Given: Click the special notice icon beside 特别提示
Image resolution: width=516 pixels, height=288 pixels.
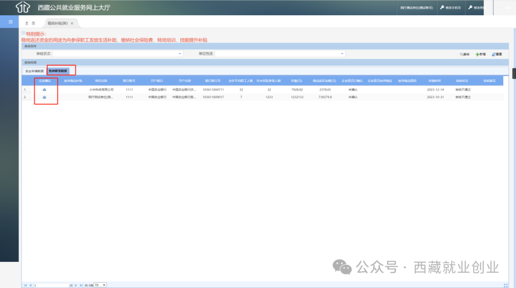Looking at the screenshot, I should pos(23,33).
